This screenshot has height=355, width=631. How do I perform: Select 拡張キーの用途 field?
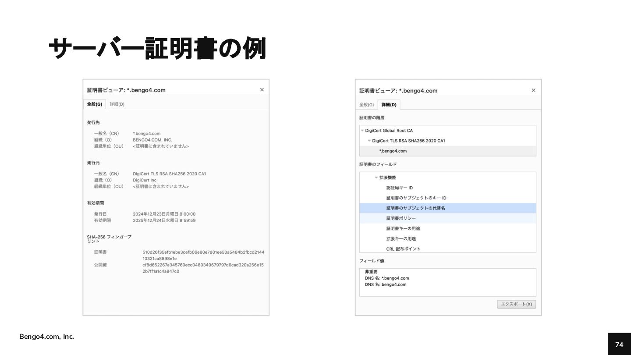[448, 238]
